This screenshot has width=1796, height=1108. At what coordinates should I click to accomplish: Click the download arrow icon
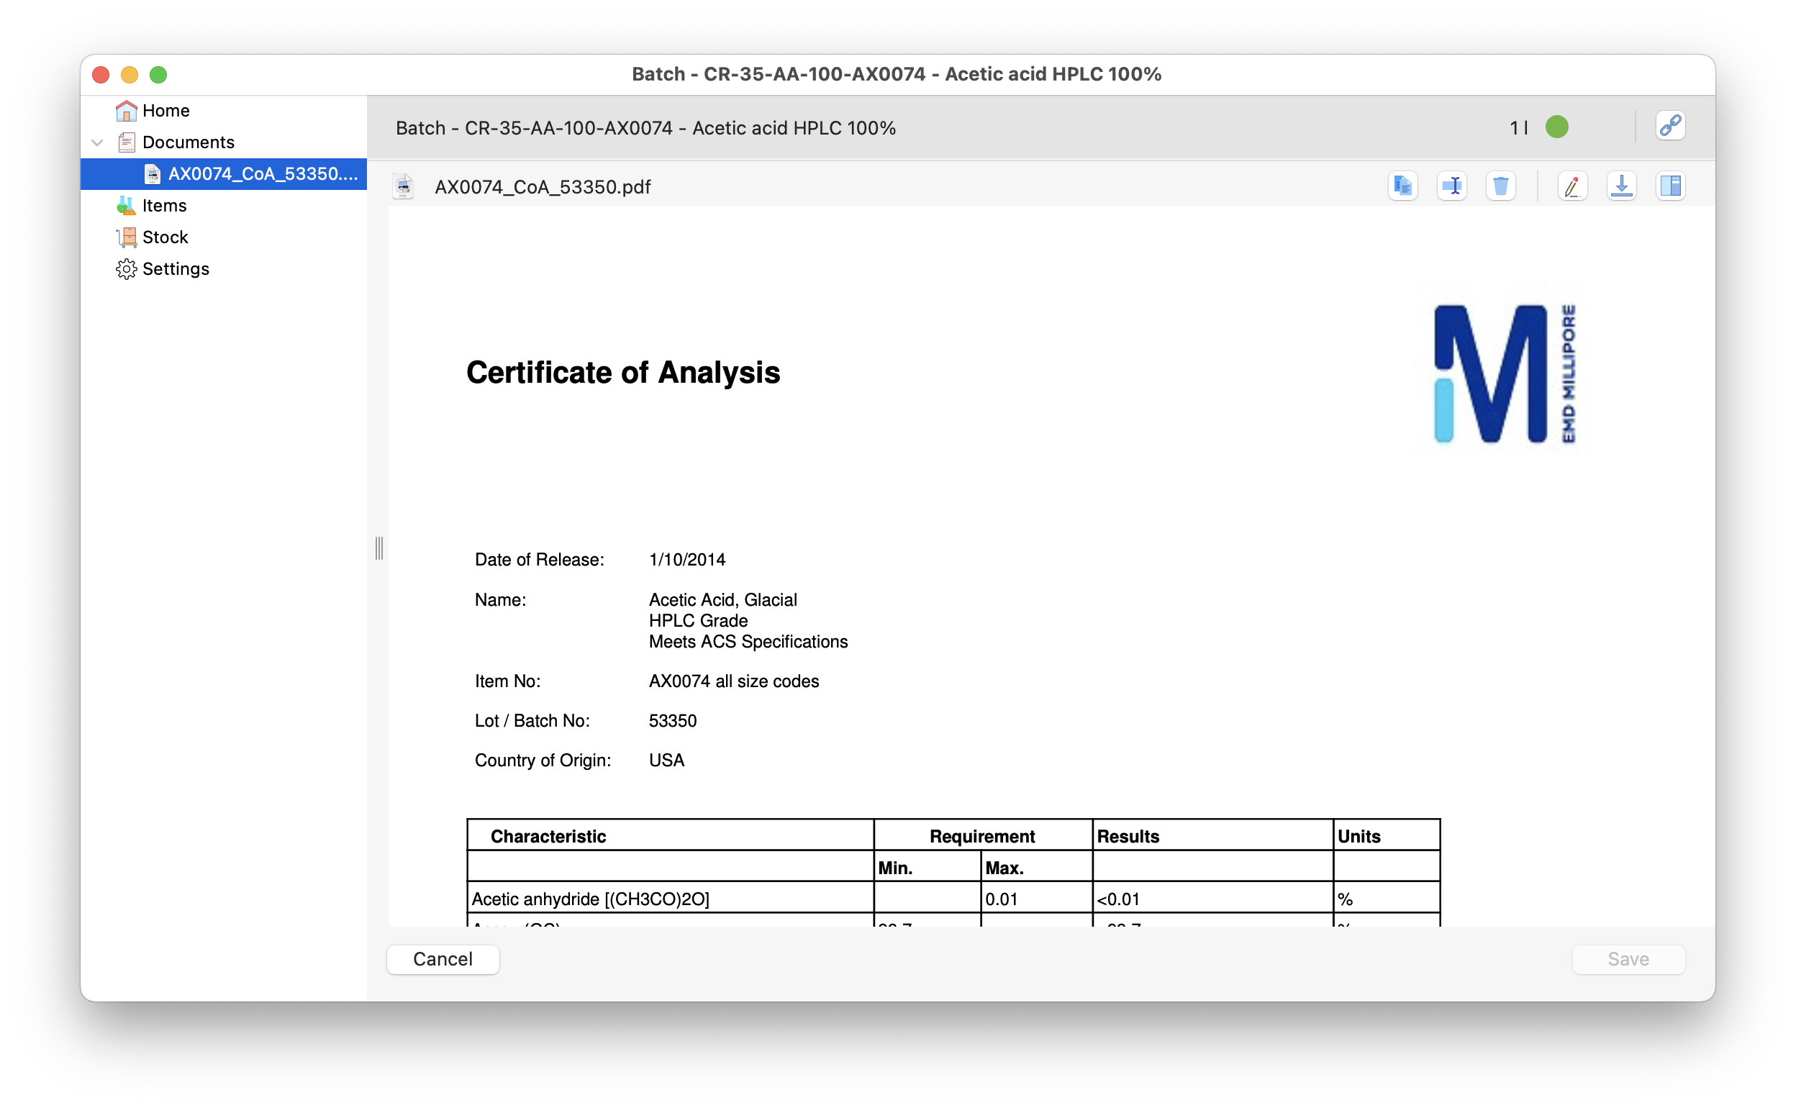1621,187
